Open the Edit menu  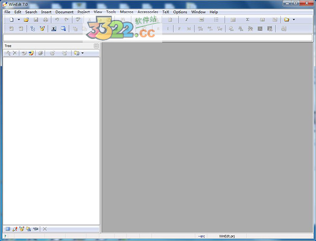click(x=18, y=12)
